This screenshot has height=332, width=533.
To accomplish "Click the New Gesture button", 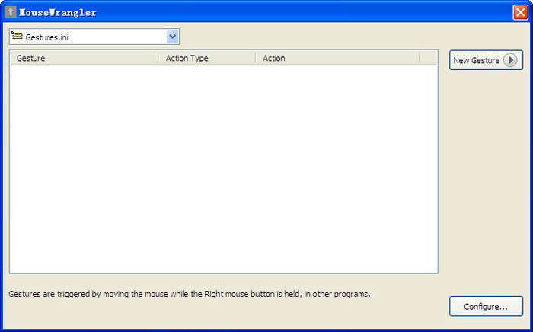I will click(x=486, y=60).
